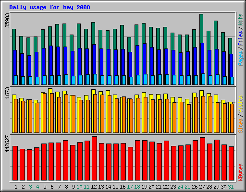Click the yellow Visits bar top for day 6
246x192 pixels.
[x=50, y=91]
